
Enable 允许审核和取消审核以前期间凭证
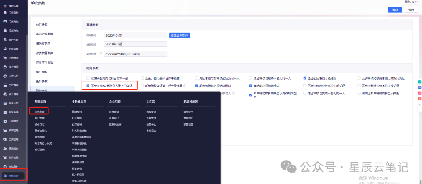(x=359, y=78)
